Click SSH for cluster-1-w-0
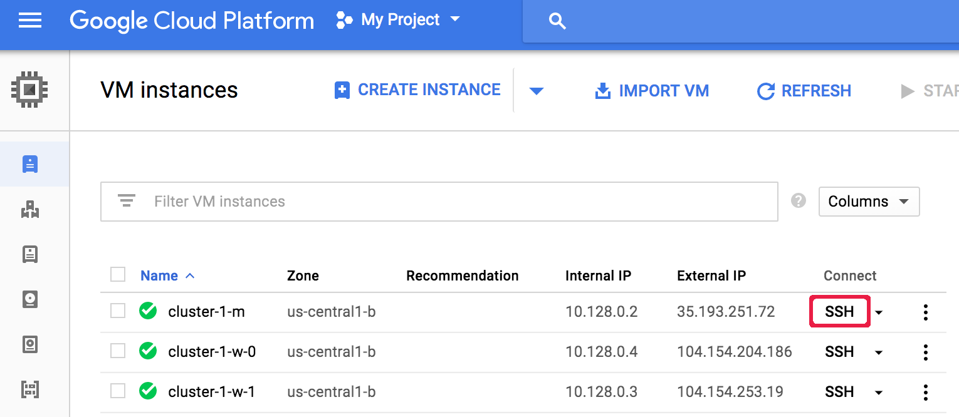This screenshot has width=959, height=417. [x=839, y=352]
